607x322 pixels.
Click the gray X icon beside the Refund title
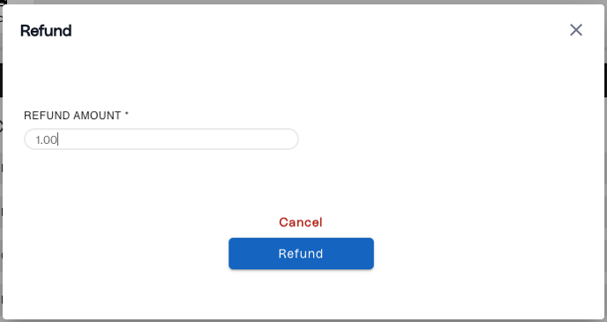pos(576,30)
